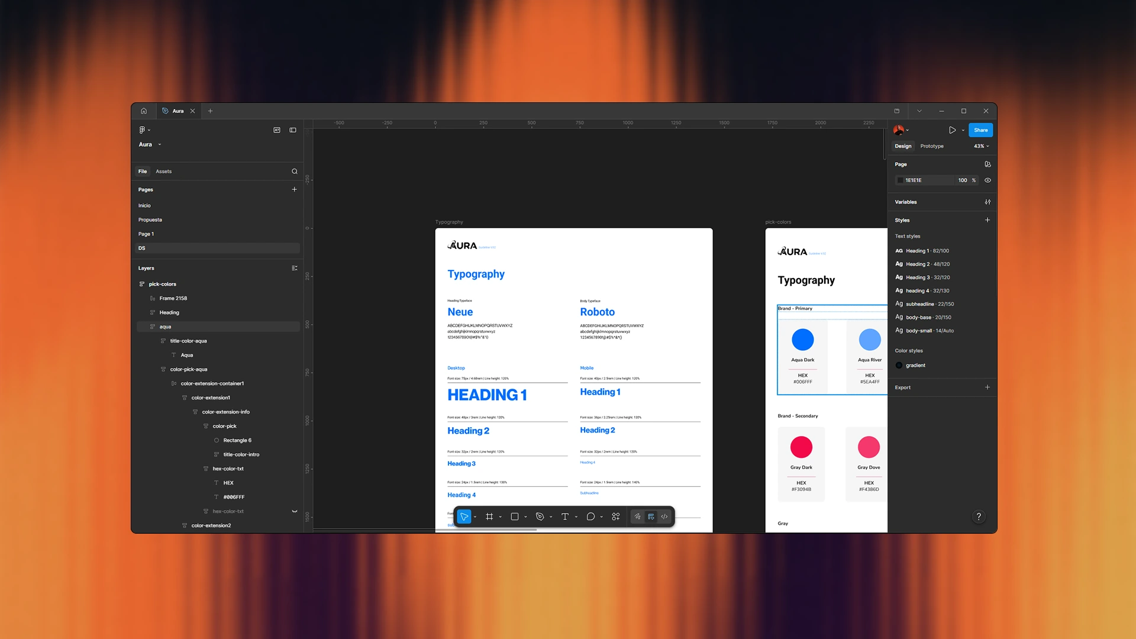Add an export setting with plus icon

(987, 387)
